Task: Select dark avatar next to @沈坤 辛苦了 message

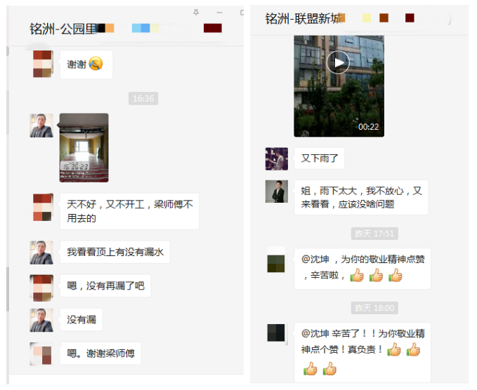Action: (276, 333)
